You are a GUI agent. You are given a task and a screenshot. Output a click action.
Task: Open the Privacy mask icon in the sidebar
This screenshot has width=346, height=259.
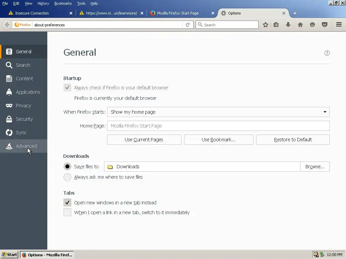coord(9,106)
